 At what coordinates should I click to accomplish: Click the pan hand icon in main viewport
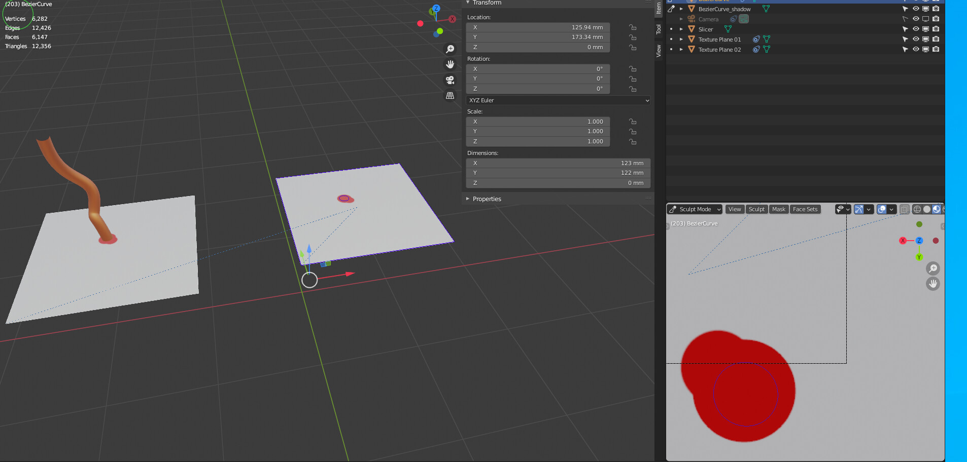pos(450,64)
